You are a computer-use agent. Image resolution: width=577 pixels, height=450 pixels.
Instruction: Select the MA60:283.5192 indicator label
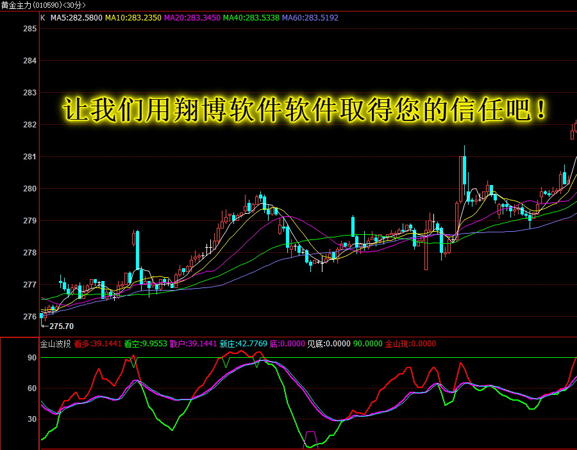tap(310, 18)
